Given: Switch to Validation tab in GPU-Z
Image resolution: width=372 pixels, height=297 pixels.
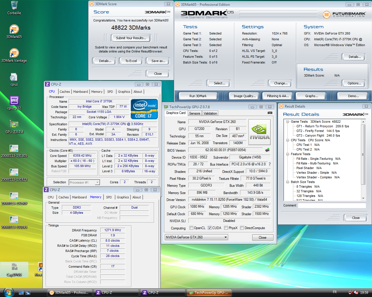Looking at the screenshot, I should [210, 113].
